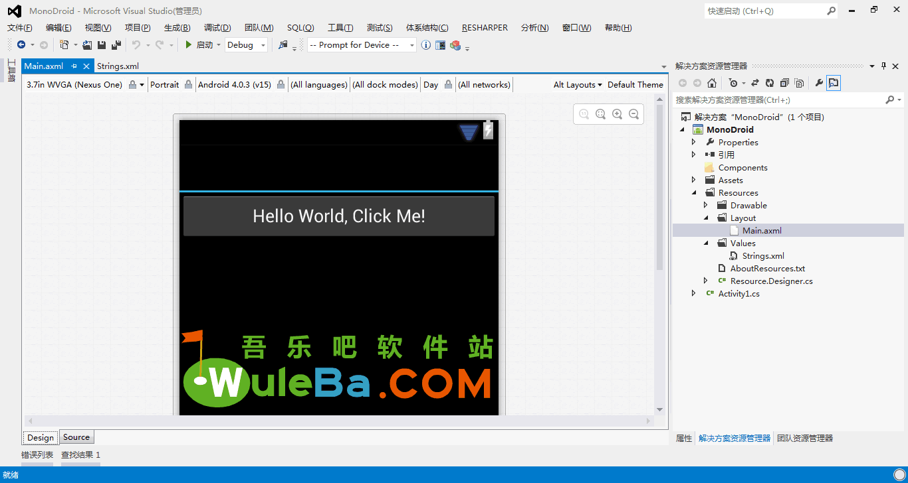Click the (All dock modes) selector

[385, 84]
